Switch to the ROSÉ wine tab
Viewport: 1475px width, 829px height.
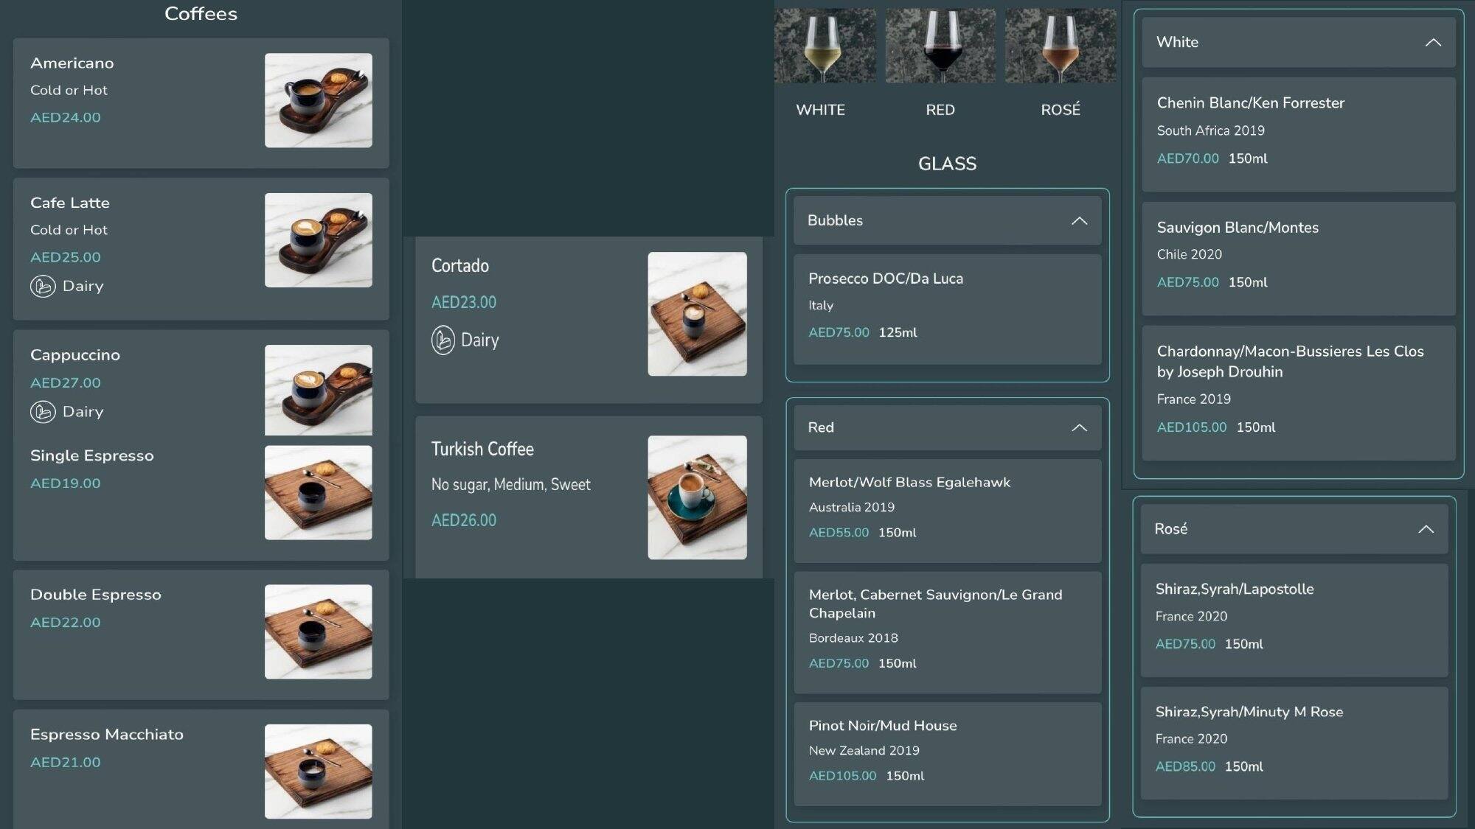(x=1060, y=110)
